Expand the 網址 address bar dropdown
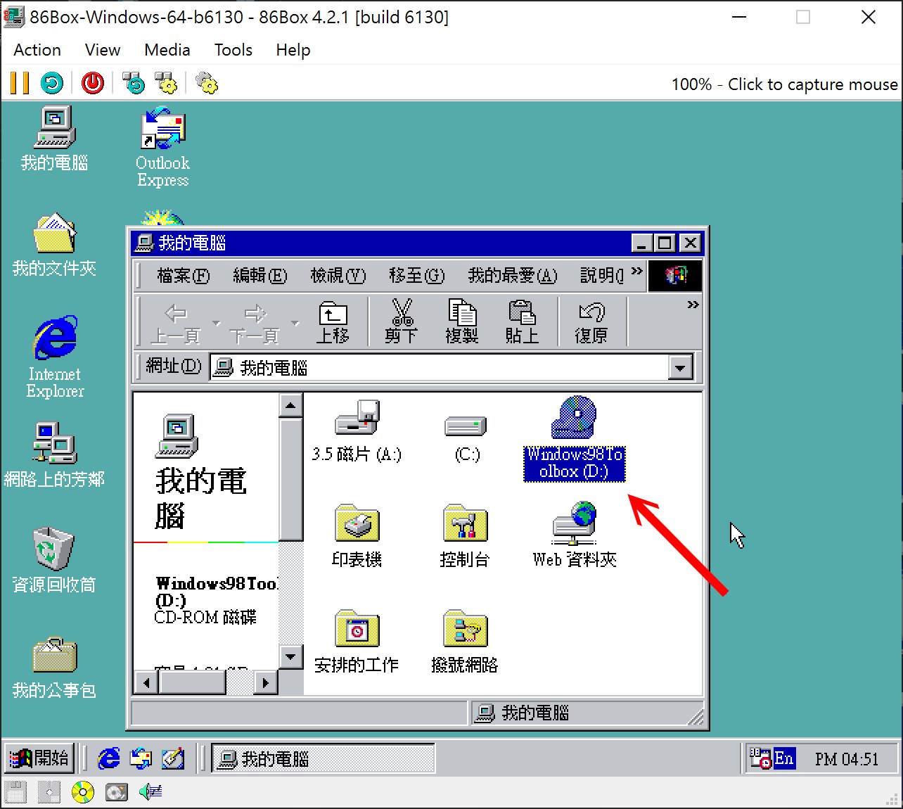This screenshot has width=903, height=809. pos(681,367)
